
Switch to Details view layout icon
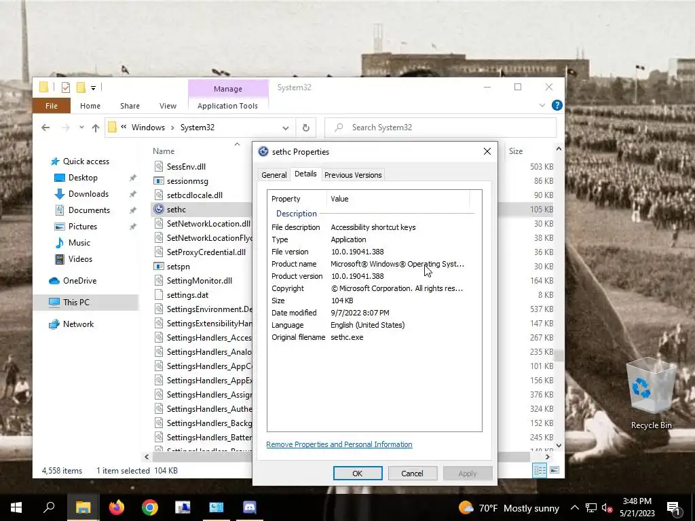point(540,471)
